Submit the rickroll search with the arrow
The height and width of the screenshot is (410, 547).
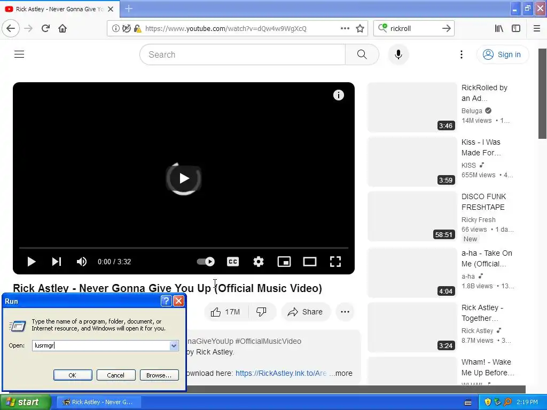[446, 29]
